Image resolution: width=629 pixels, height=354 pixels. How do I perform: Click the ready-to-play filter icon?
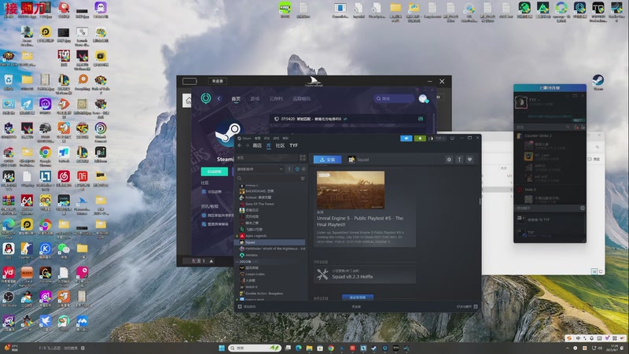[303, 169]
